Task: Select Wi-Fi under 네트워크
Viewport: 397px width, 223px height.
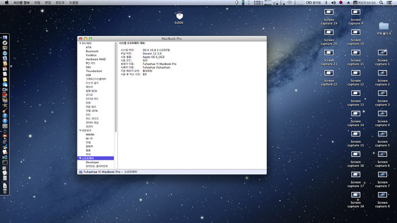Action: click(89, 139)
